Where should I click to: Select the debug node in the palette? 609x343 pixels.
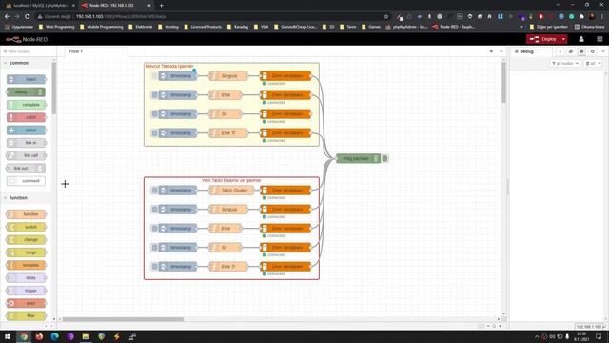point(26,92)
